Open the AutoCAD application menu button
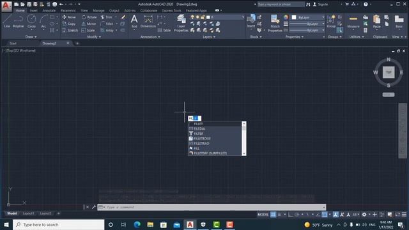This screenshot has width=409, height=230. tap(6, 6)
